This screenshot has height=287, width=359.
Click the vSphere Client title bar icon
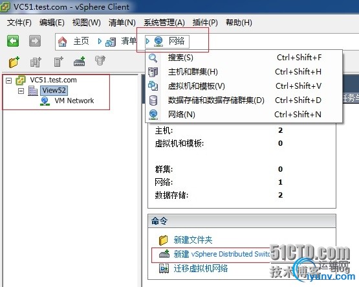pyautogui.click(x=5, y=6)
